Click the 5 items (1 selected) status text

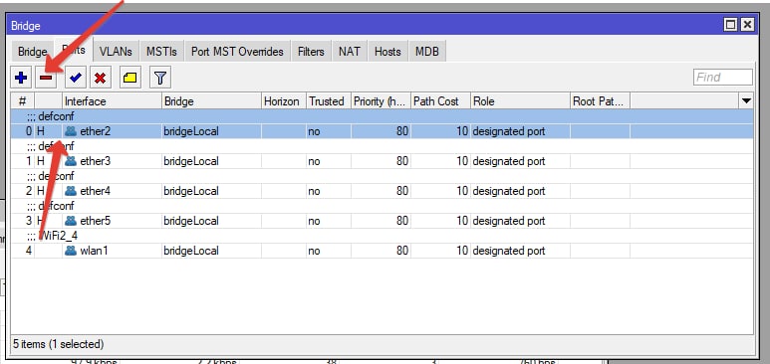click(59, 344)
